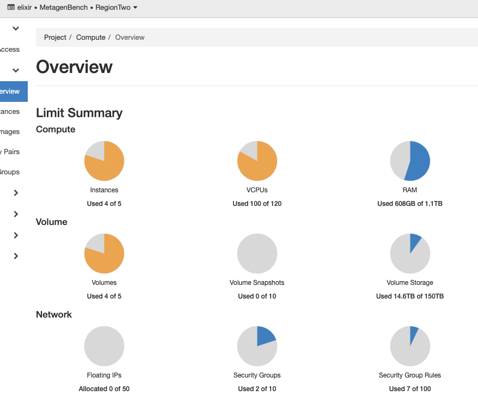
Task: Click the Floating IPs label
Action: (104, 375)
